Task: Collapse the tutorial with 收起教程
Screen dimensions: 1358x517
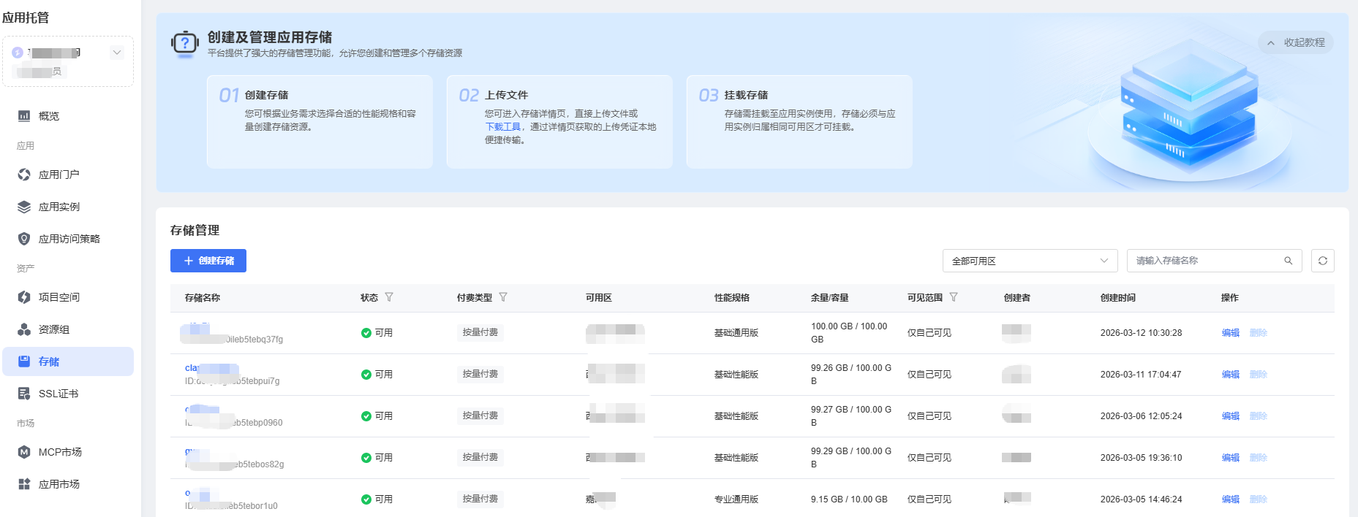Action: tap(1296, 43)
